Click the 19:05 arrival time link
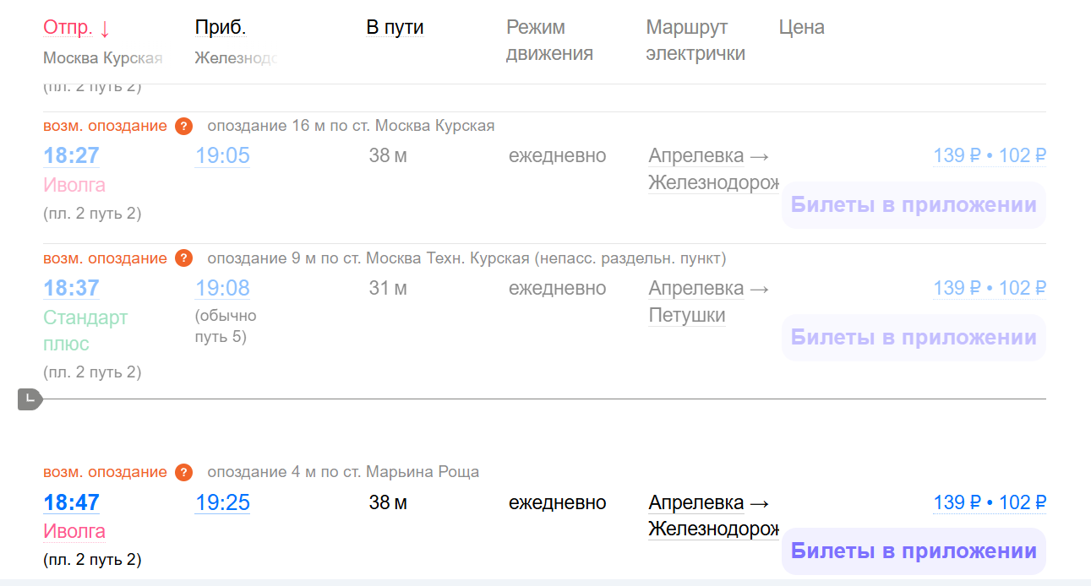1091x586 pixels. click(222, 156)
